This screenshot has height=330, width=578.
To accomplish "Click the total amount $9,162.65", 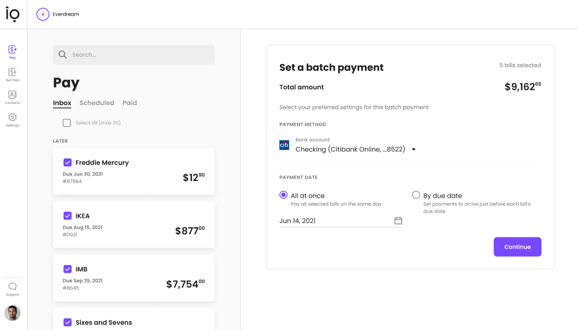I will tap(522, 87).
